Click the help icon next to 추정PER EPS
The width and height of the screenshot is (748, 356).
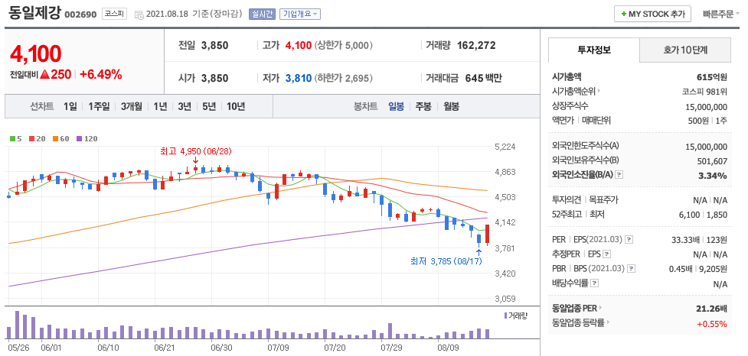tap(607, 254)
